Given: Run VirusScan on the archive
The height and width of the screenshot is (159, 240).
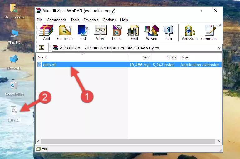Looking at the screenshot, I should click(x=189, y=32).
